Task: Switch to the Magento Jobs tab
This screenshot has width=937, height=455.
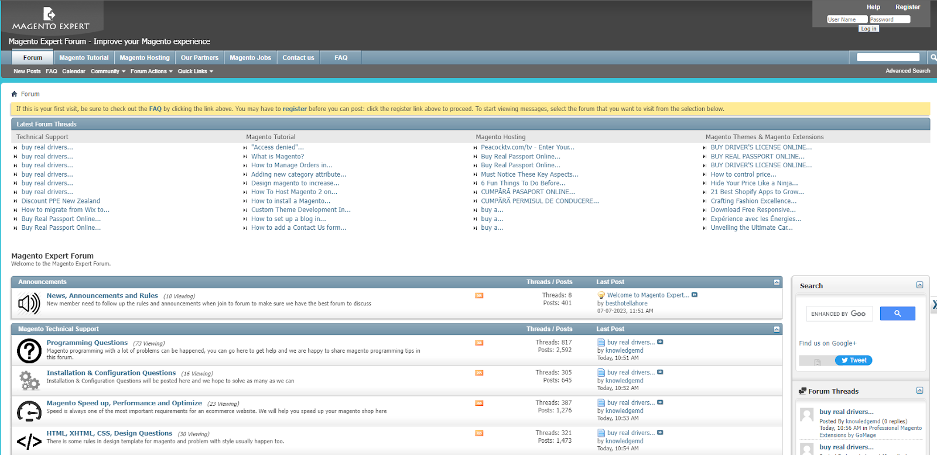Action: click(x=251, y=57)
